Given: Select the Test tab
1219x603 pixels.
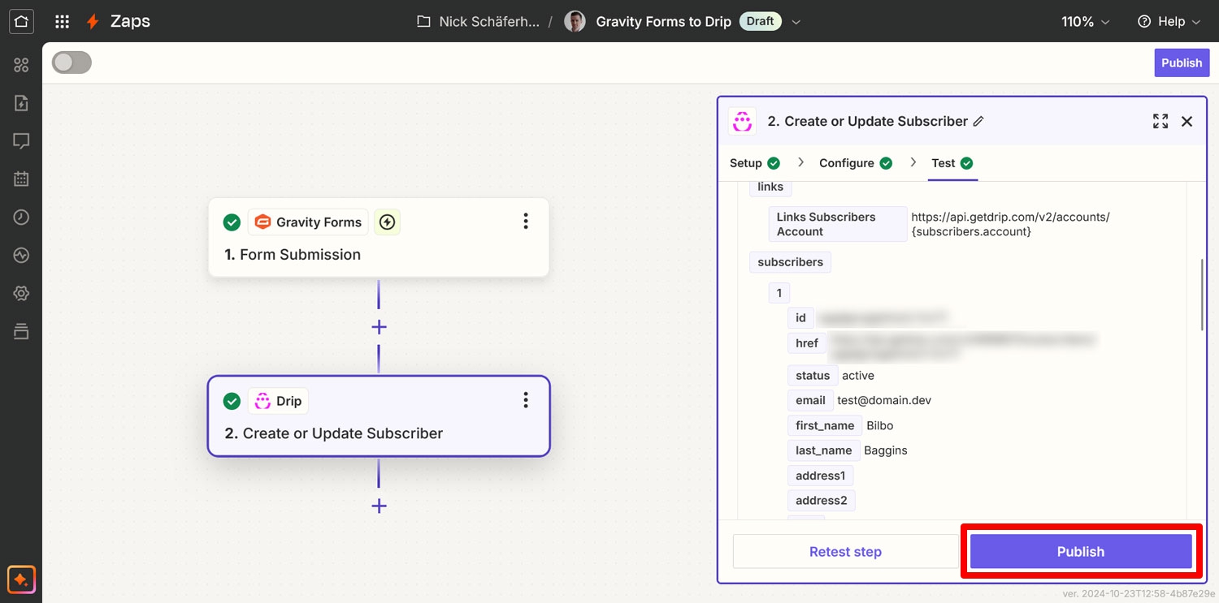Looking at the screenshot, I should click(952, 163).
